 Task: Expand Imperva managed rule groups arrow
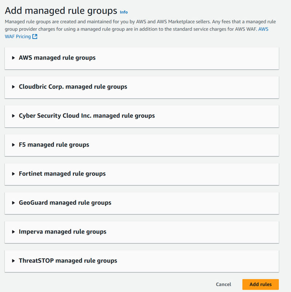pyautogui.click(x=13, y=232)
